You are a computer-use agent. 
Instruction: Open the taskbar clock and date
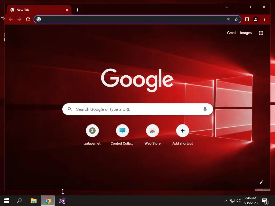click(x=251, y=201)
